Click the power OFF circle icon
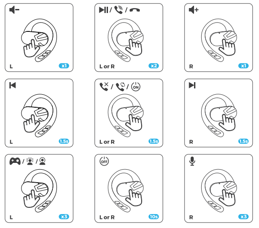The image size is (259, 228). 104,161
